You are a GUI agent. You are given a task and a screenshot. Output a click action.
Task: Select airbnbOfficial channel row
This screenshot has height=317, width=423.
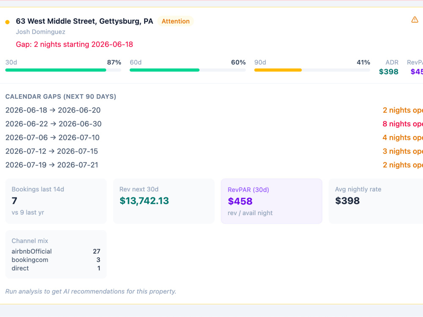(x=56, y=251)
